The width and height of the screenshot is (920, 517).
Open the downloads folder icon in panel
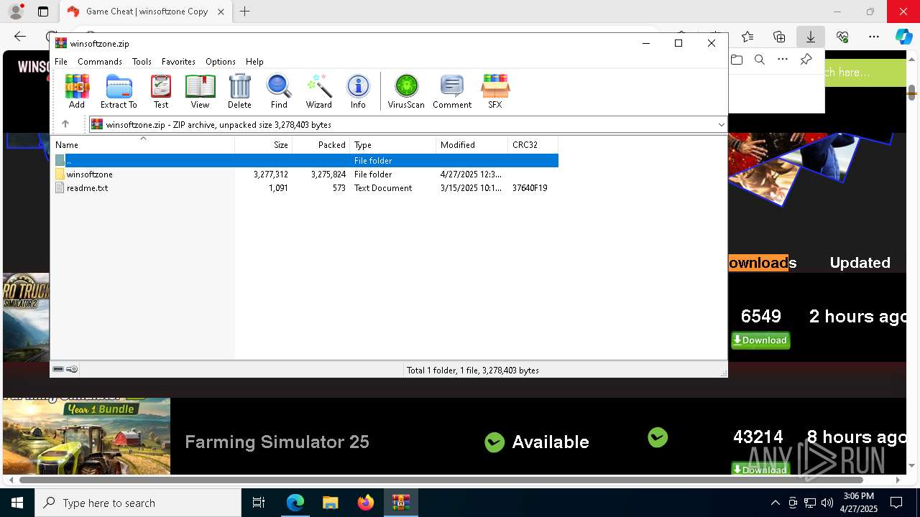point(736,60)
